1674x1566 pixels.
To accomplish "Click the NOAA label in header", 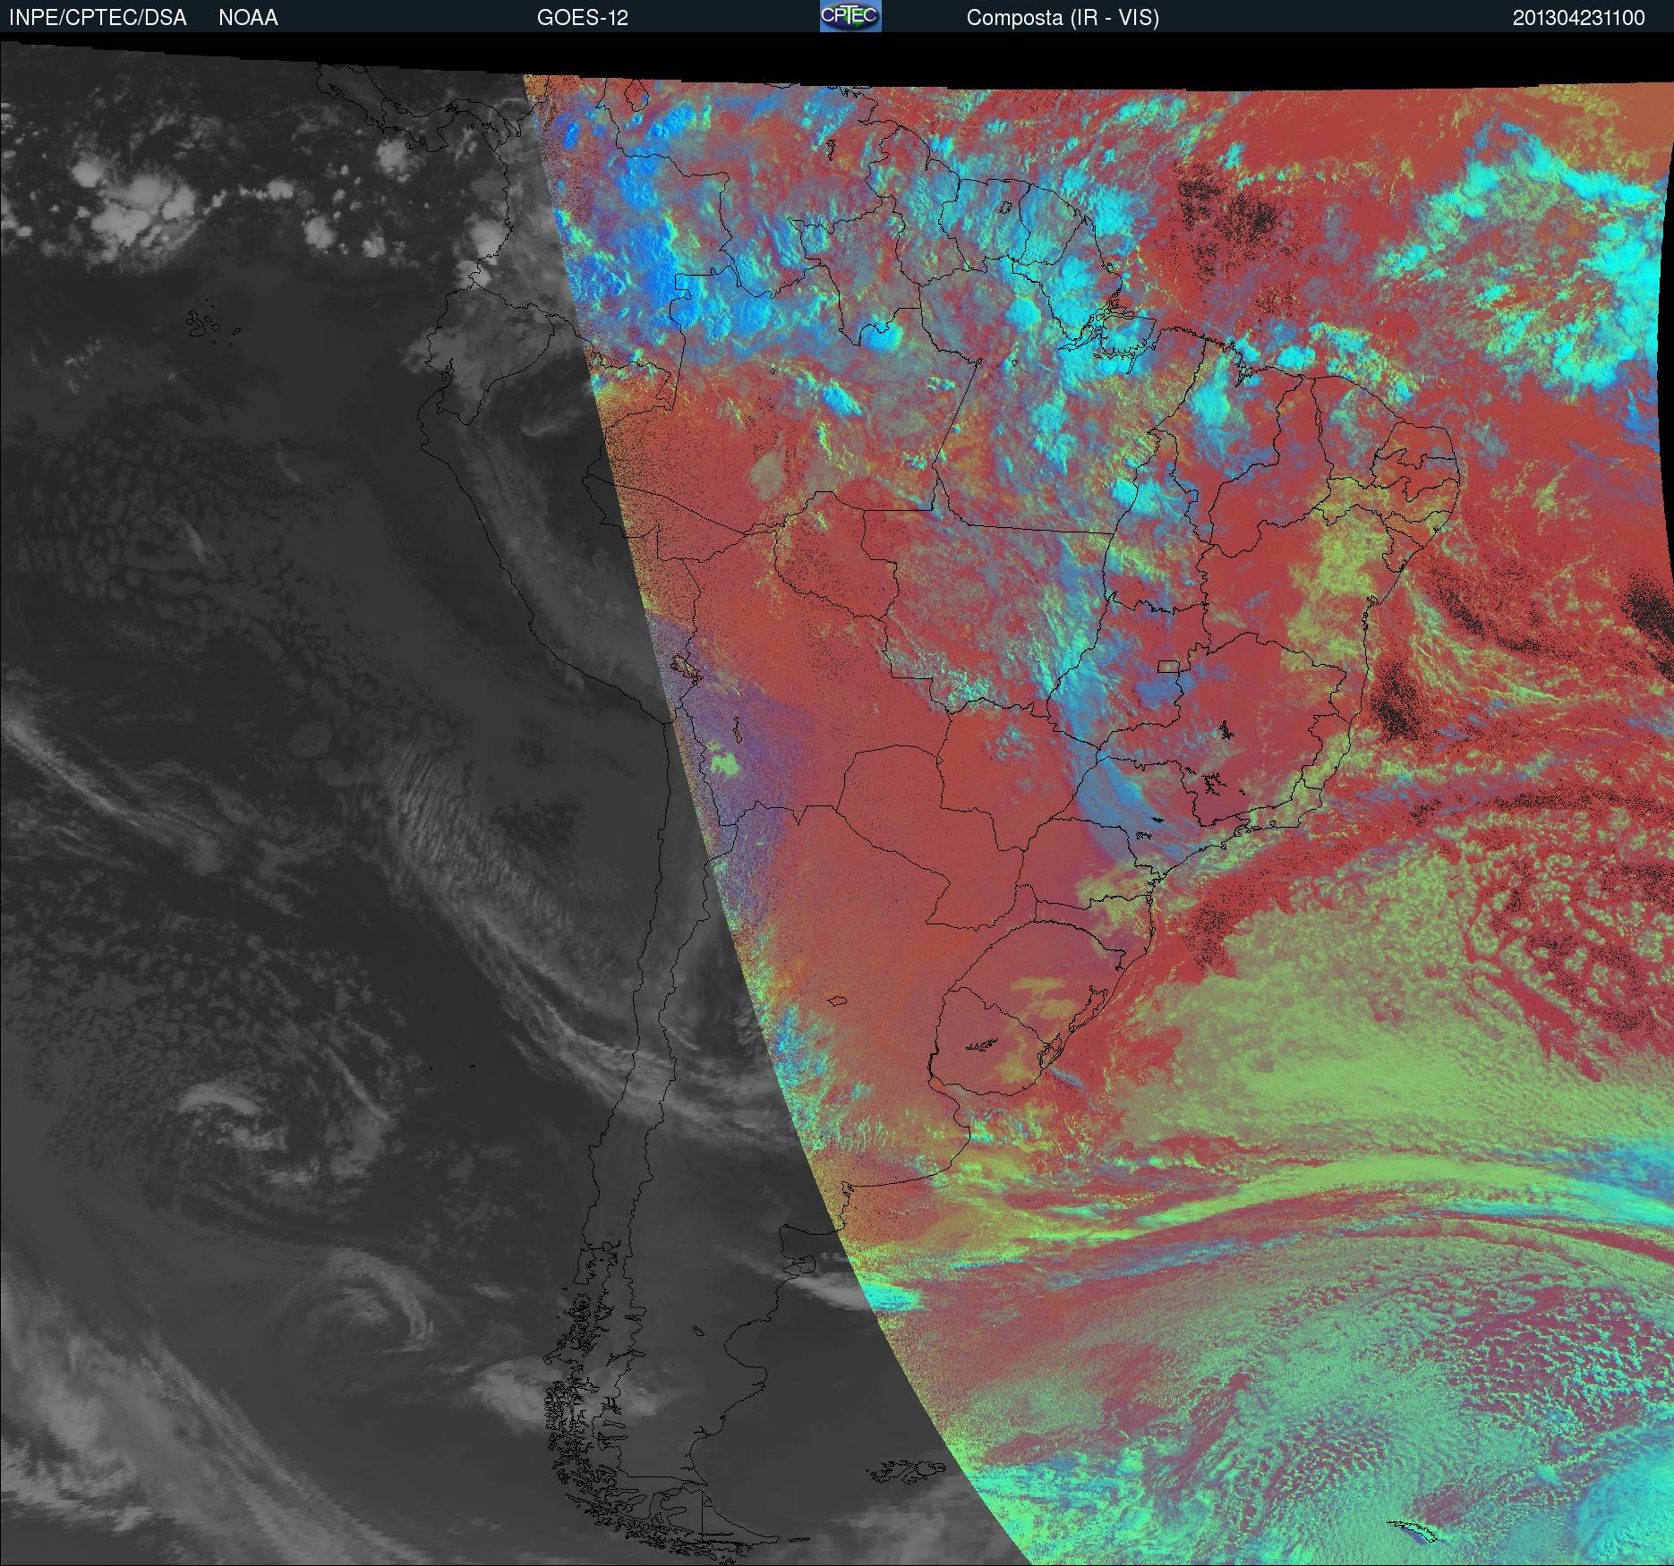I will pyautogui.click(x=248, y=18).
